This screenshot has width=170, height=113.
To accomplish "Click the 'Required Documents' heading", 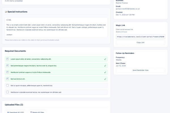I will [x=15, y=51].
